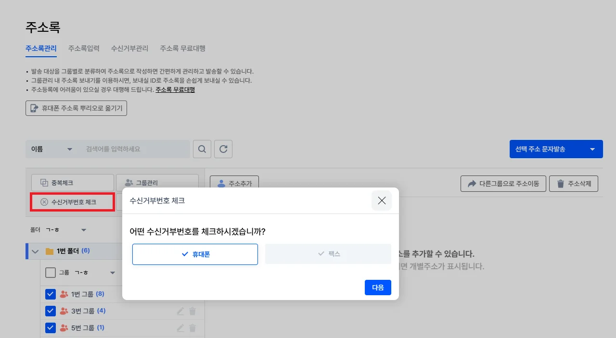Close the 수신거부번호 체크 dialog with X

point(382,200)
